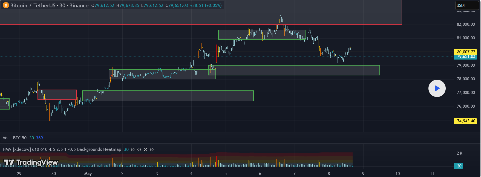481x177 pixels.
Task: Click the 77,000.00 price axis label
Action: (x=466, y=93)
